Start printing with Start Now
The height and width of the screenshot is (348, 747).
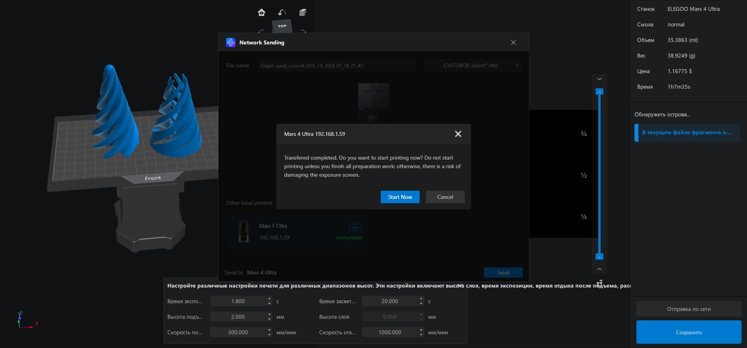[400, 197]
